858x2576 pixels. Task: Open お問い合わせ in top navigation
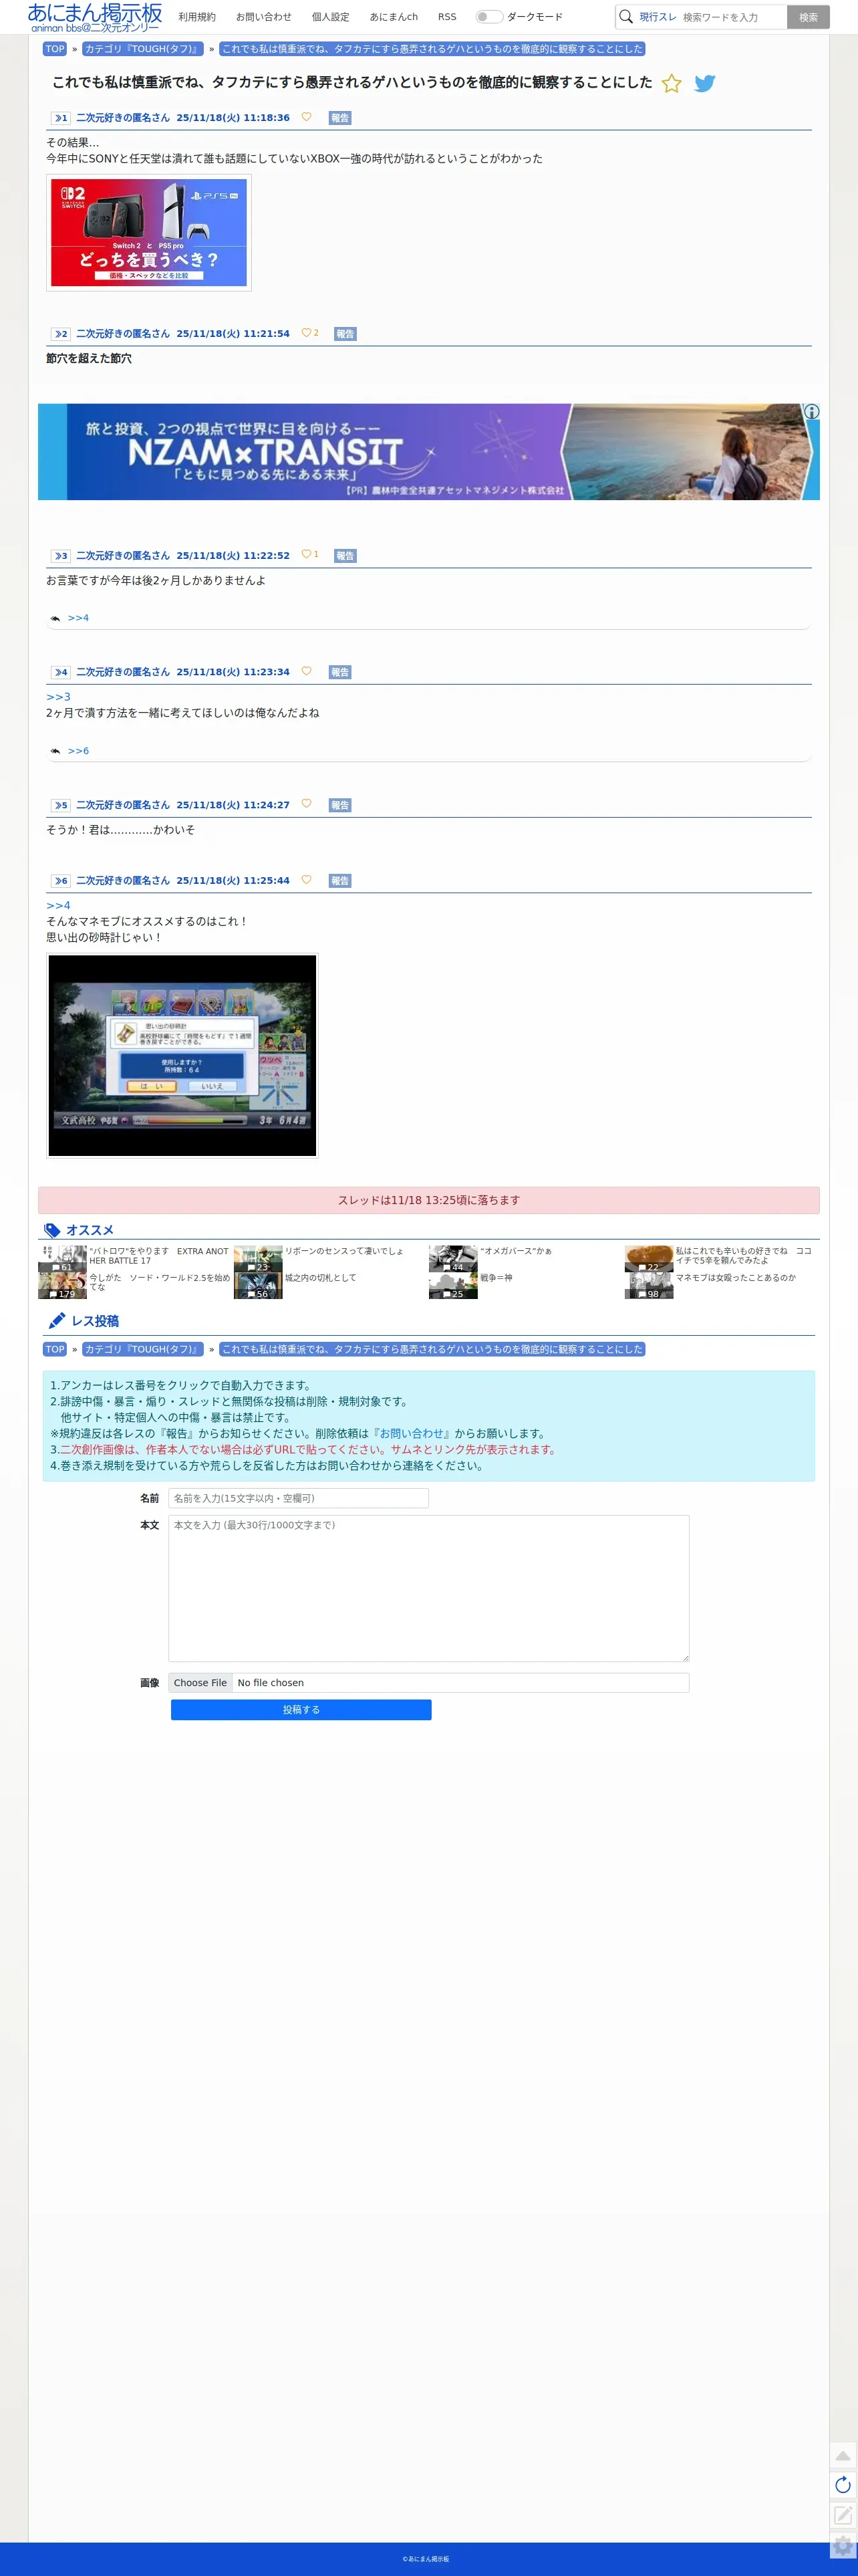click(x=264, y=17)
